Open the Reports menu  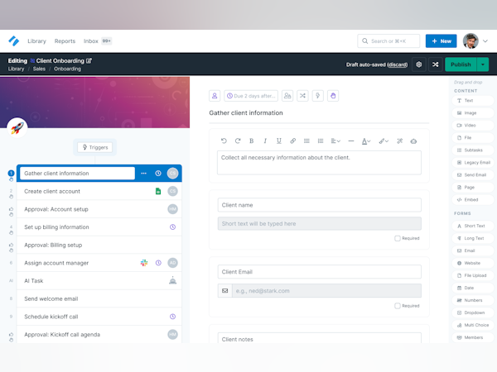65,41
